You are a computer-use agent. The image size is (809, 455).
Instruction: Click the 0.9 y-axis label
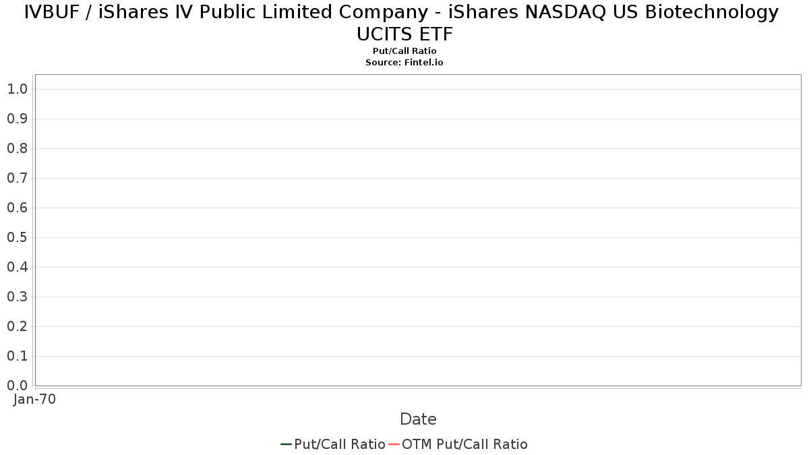tap(17, 119)
